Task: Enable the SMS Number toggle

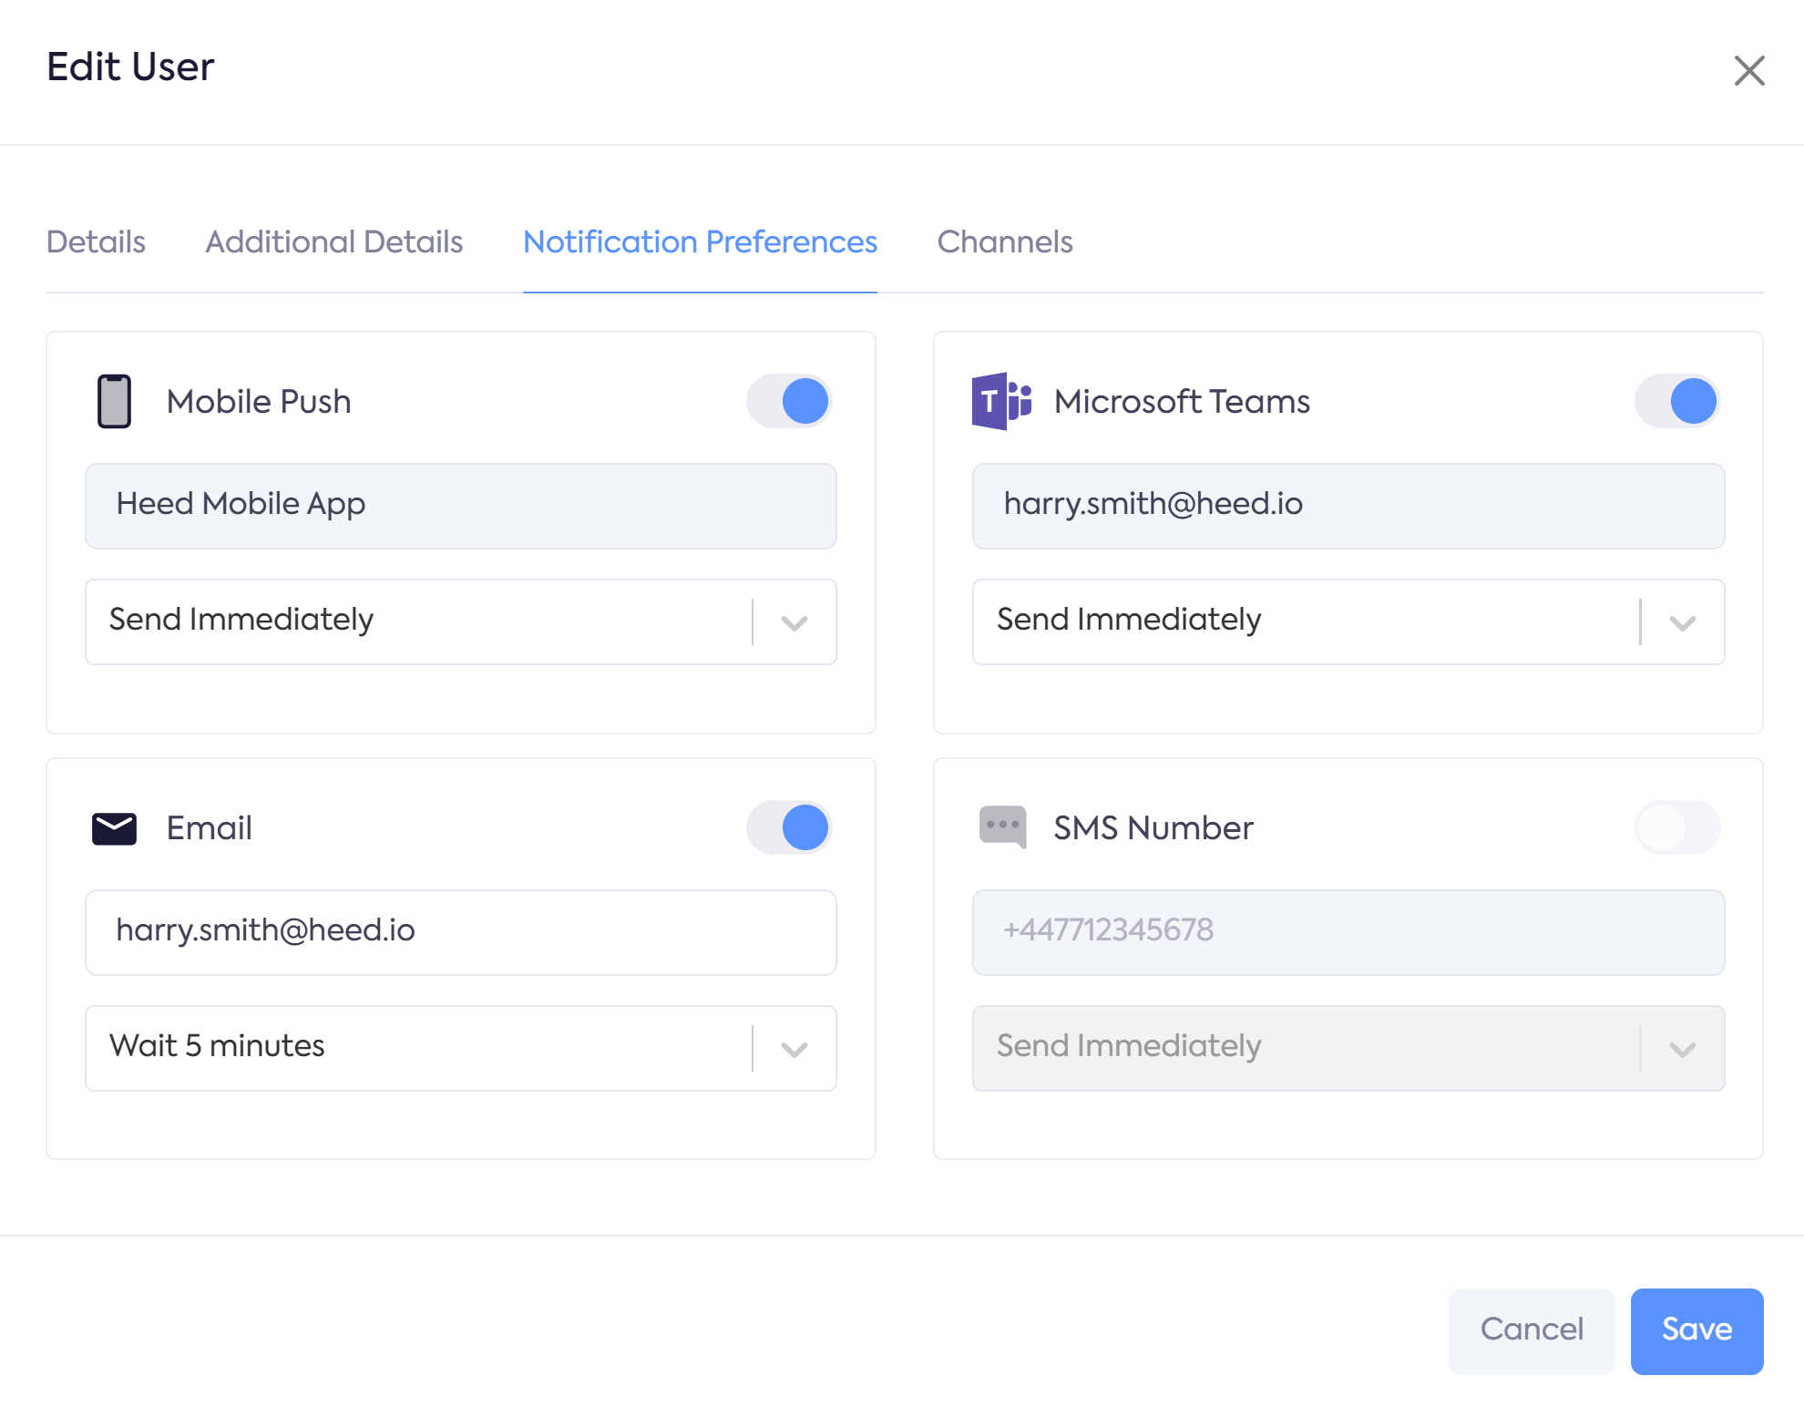Action: (x=1676, y=827)
